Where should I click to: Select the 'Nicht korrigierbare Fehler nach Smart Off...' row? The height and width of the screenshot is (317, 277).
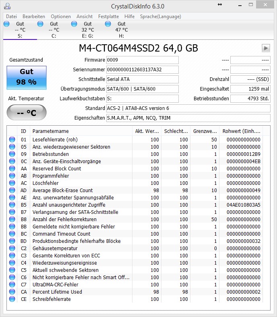(x=135, y=278)
